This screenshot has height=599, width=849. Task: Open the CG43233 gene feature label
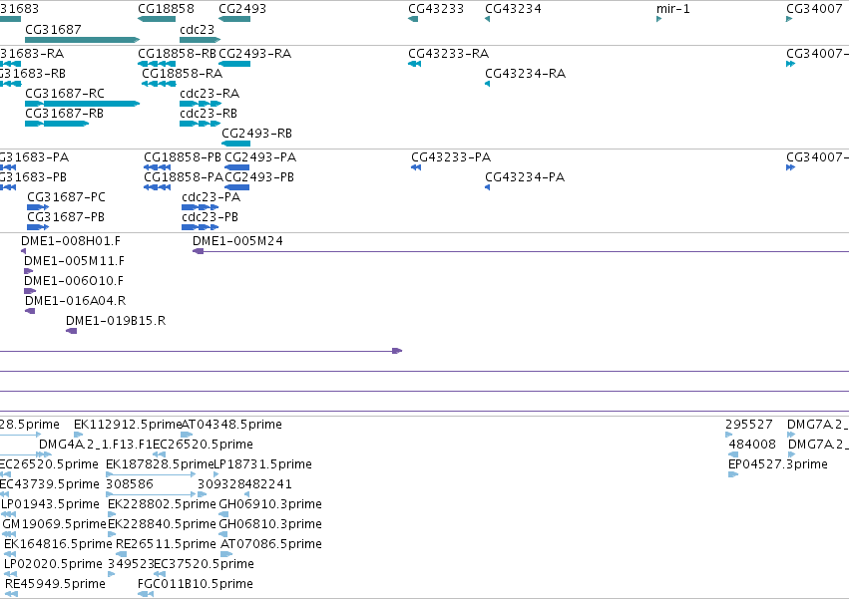tap(436, 9)
